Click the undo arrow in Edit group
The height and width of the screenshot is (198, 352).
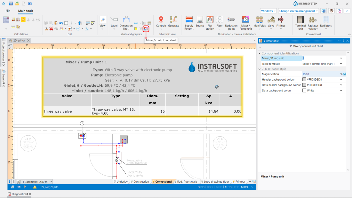(x=61, y=23)
